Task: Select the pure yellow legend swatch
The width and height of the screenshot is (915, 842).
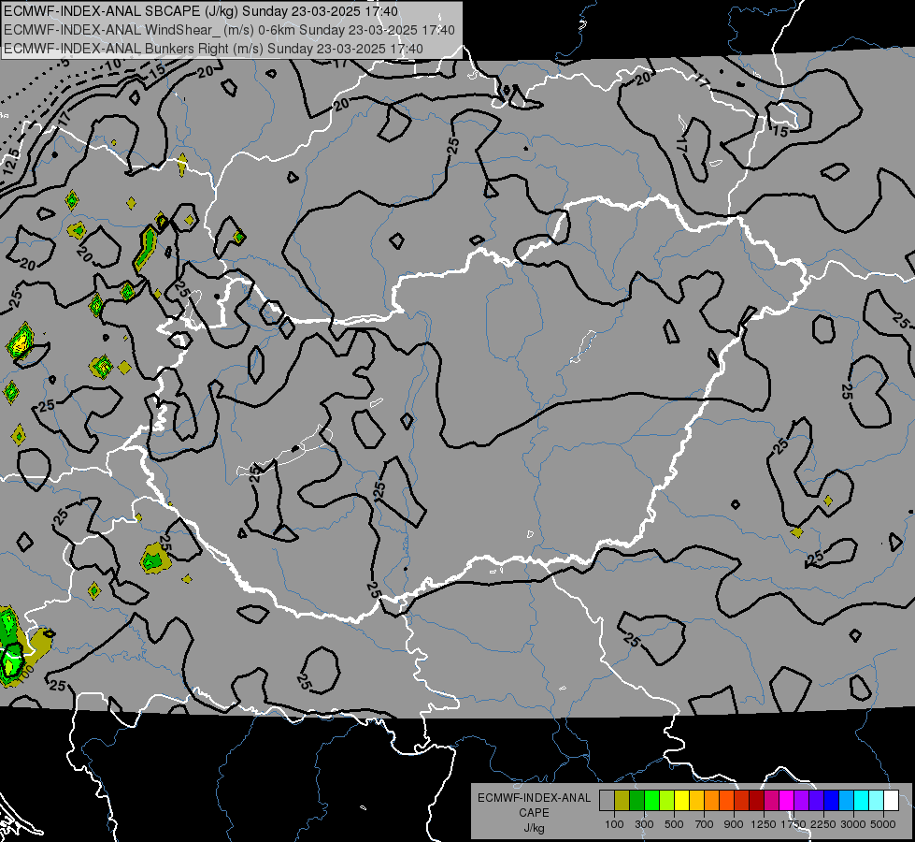Action: [x=681, y=800]
